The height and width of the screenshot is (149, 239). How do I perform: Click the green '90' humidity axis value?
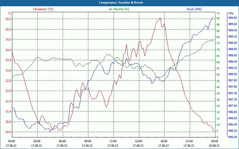218,24
